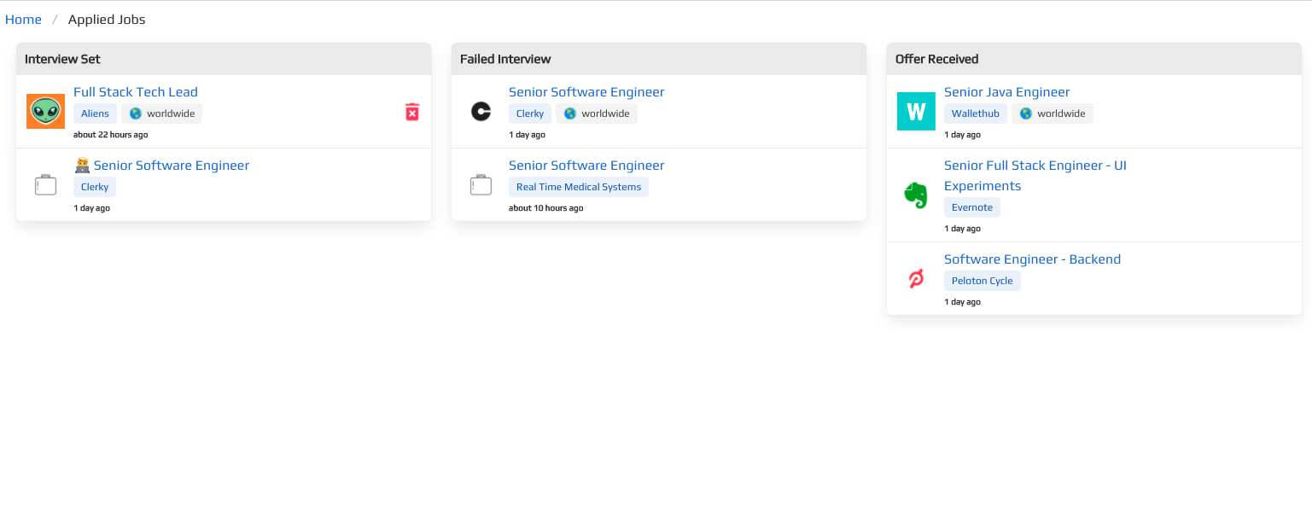Image resolution: width=1312 pixels, height=523 pixels.
Task: Go to Home via the breadcrumb
Action: (23, 20)
